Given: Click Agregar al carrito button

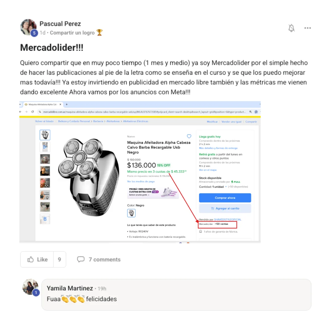Looking at the screenshot, I should click(225, 208).
